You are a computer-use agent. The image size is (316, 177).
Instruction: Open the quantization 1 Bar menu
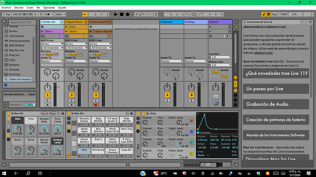[x=60, y=14]
